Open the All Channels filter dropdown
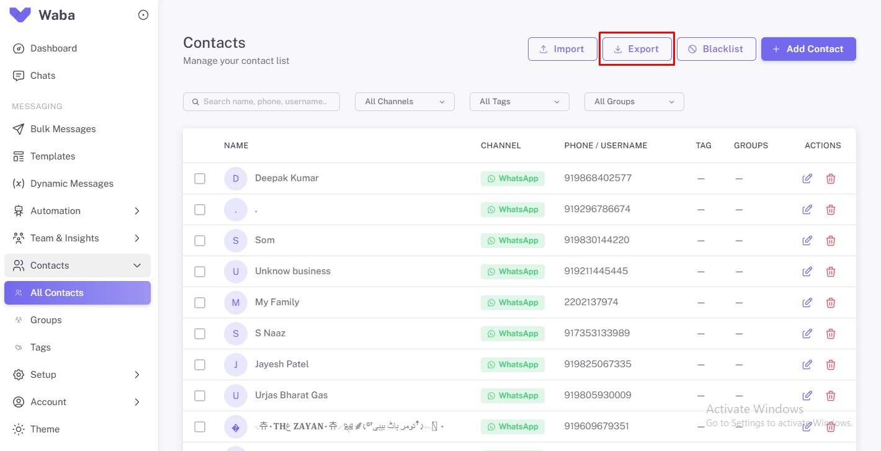This screenshot has width=881, height=451. point(405,101)
